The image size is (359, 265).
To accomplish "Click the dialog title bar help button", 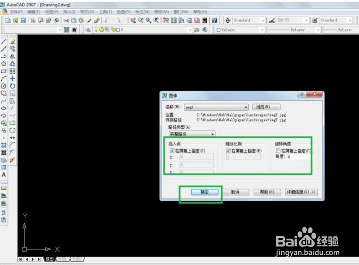I will point(302,94).
